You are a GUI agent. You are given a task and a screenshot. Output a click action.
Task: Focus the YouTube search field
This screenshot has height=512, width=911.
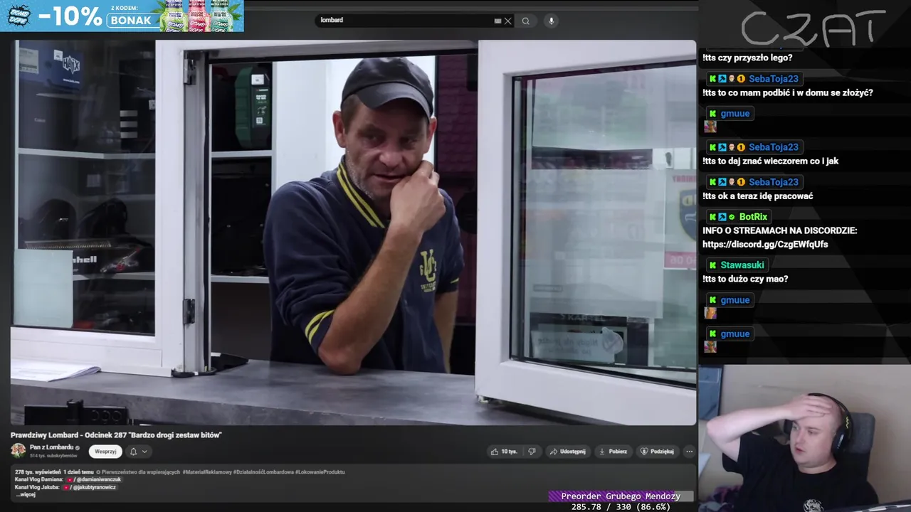pos(406,21)
